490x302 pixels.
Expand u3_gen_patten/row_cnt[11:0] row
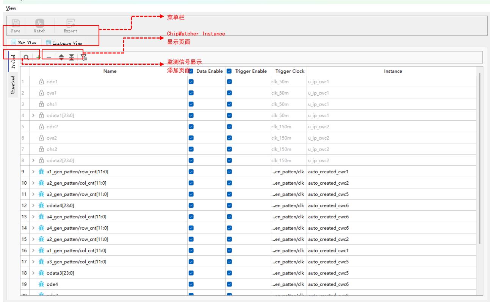tap(34, 194)
